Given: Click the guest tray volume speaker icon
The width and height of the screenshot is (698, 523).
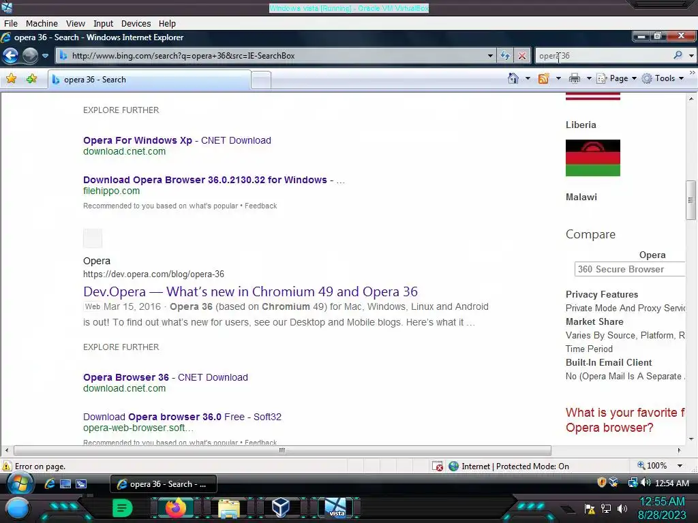Looking at the screenshot, I should [x=646, y=482].
